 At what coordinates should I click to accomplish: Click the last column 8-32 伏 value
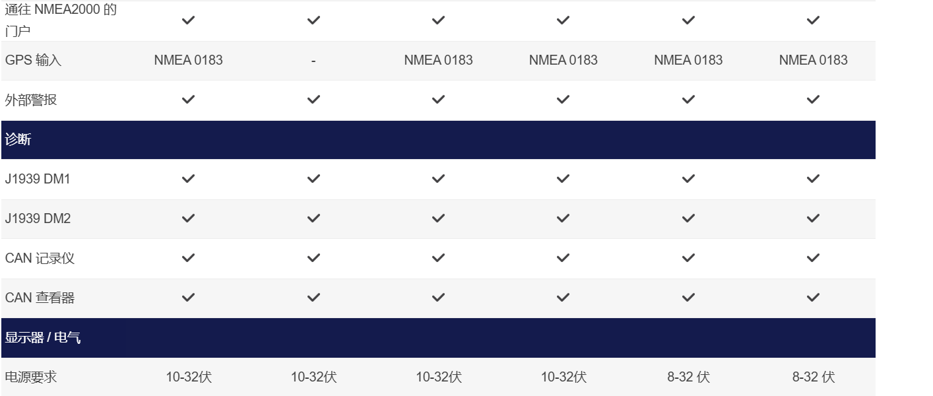pos(814,378)
